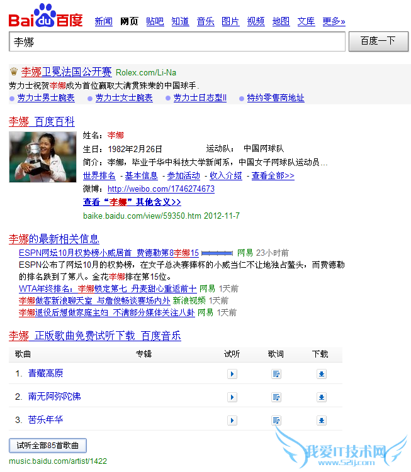Go to the 知道 tab
Viewport: 411px width, 472px height.
click(180, 21)
